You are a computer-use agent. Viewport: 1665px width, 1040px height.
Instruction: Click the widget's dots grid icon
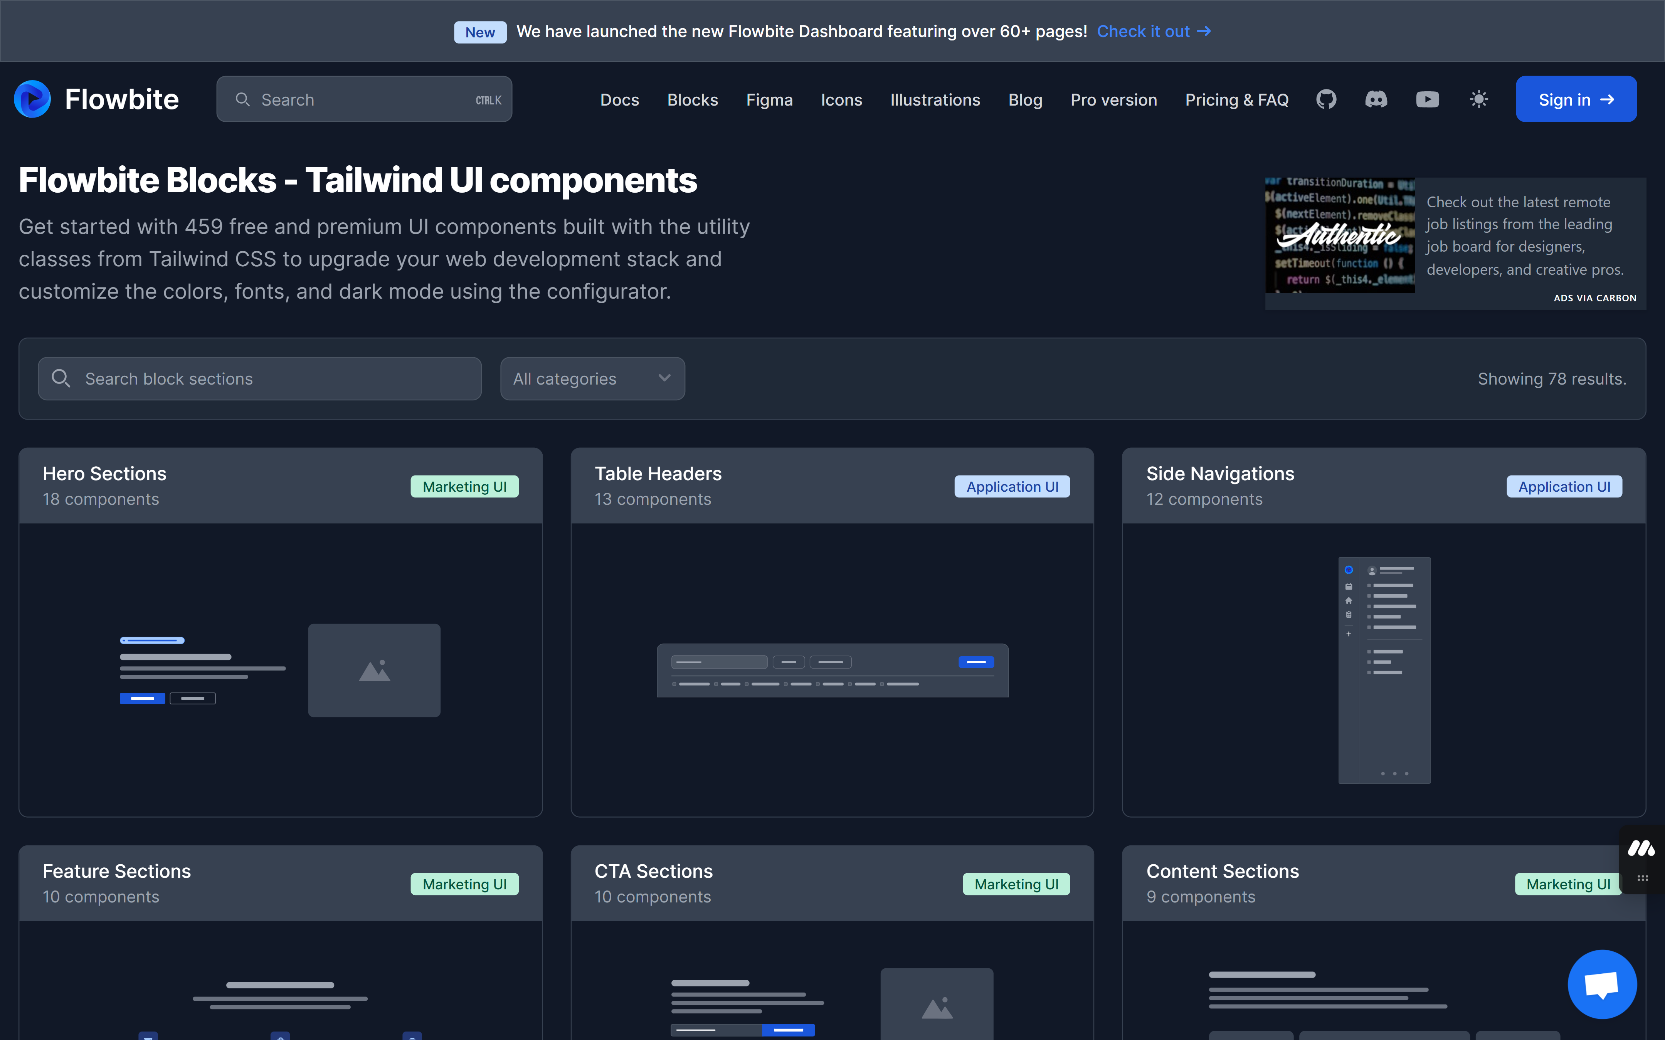pyautogui.click(x=1642, y=879)
